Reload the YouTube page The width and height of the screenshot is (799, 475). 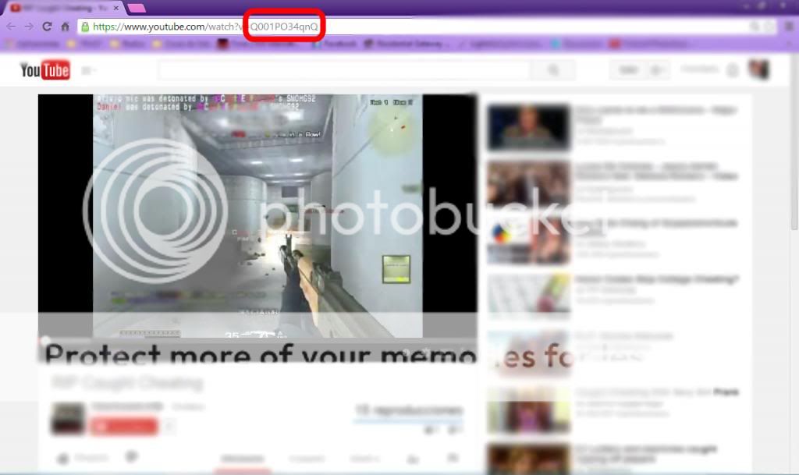coord(47,27)
